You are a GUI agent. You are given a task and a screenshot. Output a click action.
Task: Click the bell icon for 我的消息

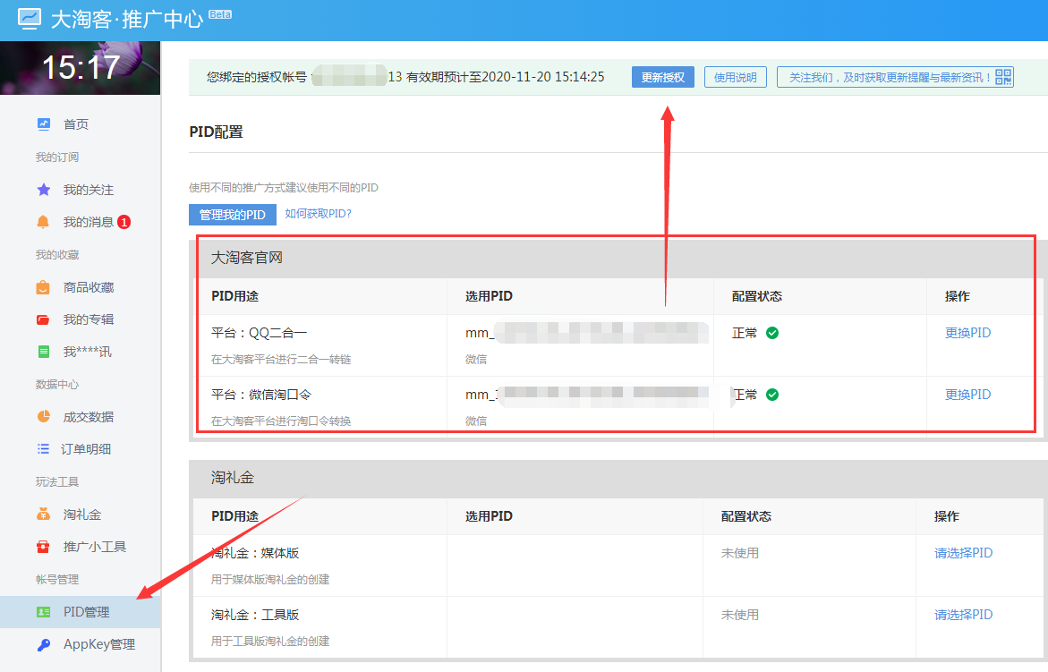point(44,222)
